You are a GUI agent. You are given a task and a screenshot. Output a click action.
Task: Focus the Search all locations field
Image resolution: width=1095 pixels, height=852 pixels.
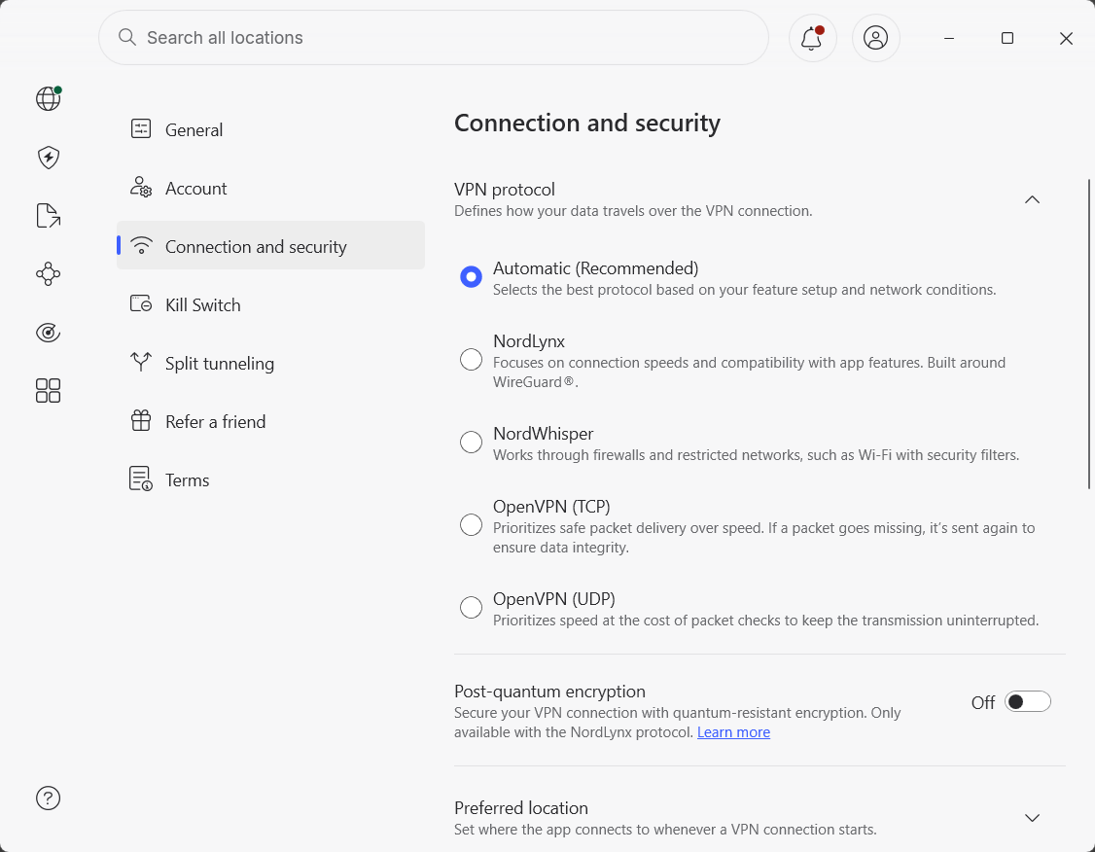pyautogui.click(x=434, y=38)
